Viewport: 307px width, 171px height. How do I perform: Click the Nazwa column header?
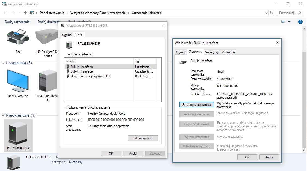[x=99, y=61]
